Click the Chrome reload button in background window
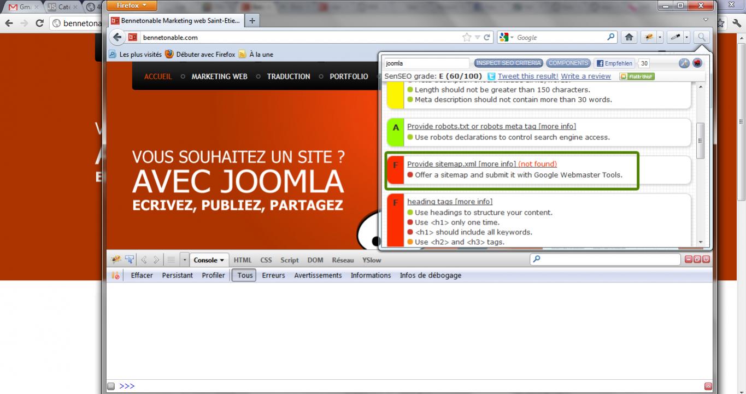Viewport: 746px width, 394px height. [x=39, y=23]
